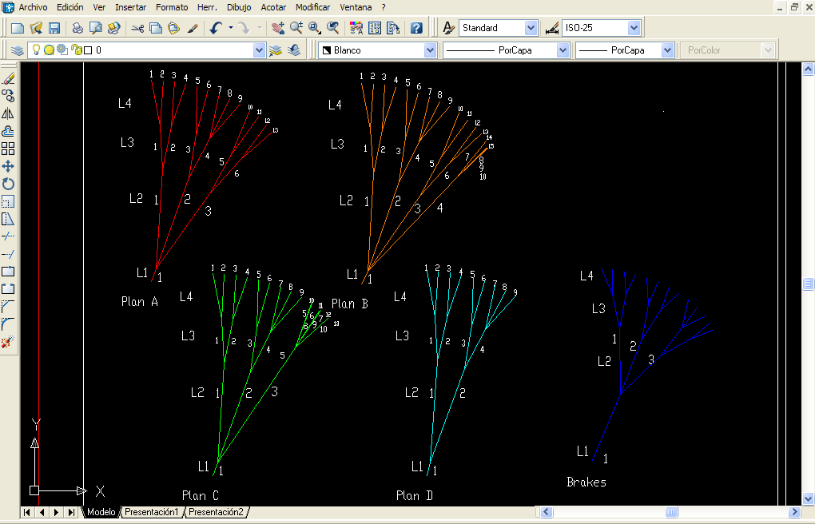Expand the layer list dropdown
Viewport: 815px width, 524px height.
259,50
